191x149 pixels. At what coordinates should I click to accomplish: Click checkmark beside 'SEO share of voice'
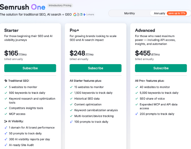point(137,98)
